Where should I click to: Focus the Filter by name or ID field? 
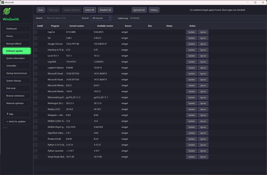click(62, 18)
